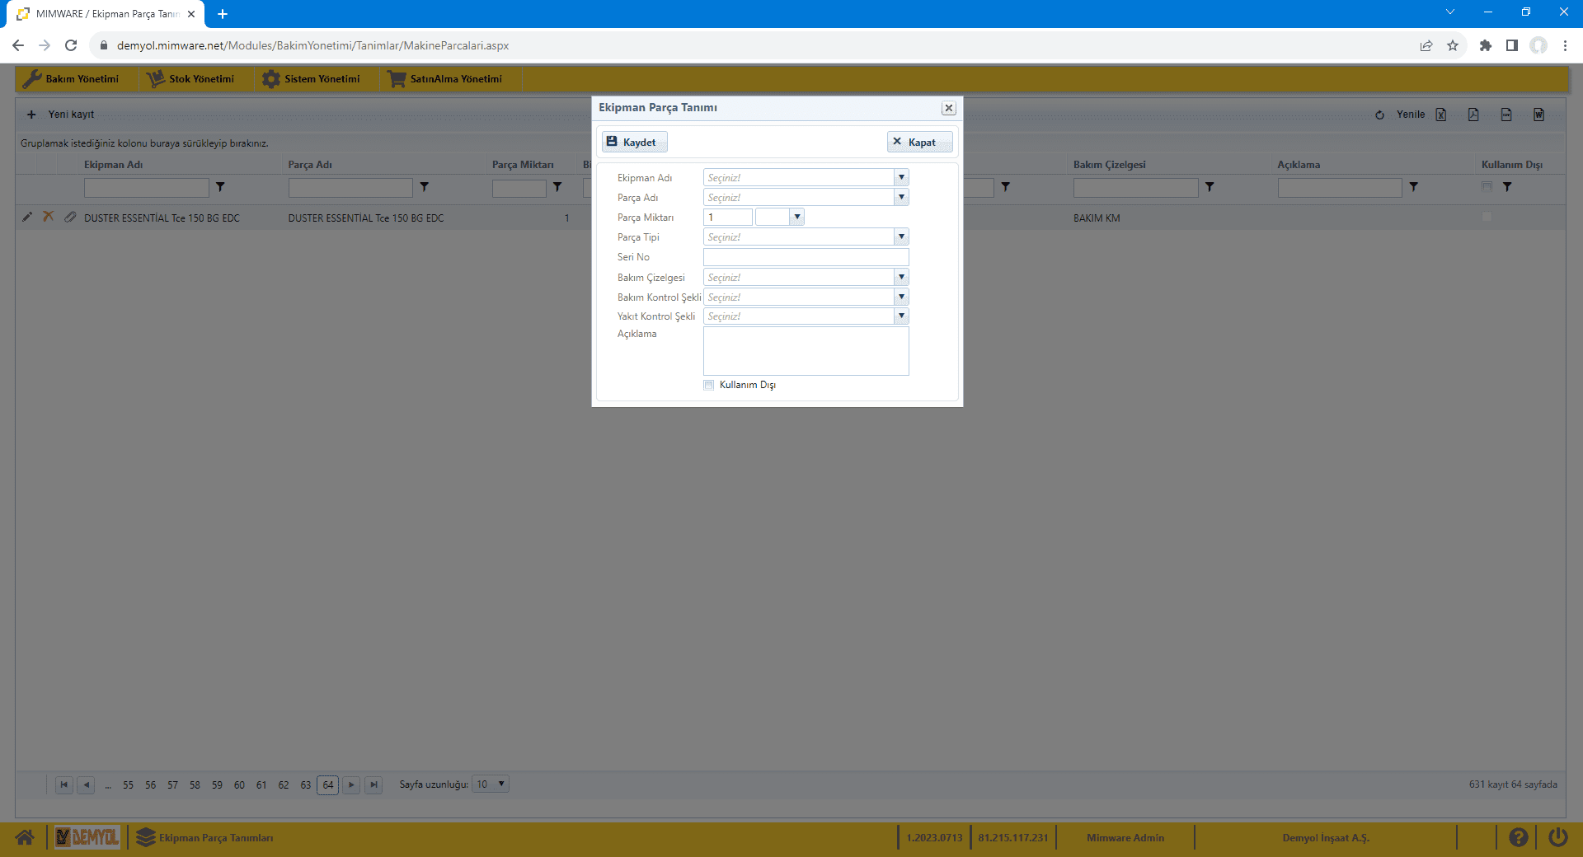
Task: Click the Ekipman Adı column filter icon
Action: tap(220, 187)
